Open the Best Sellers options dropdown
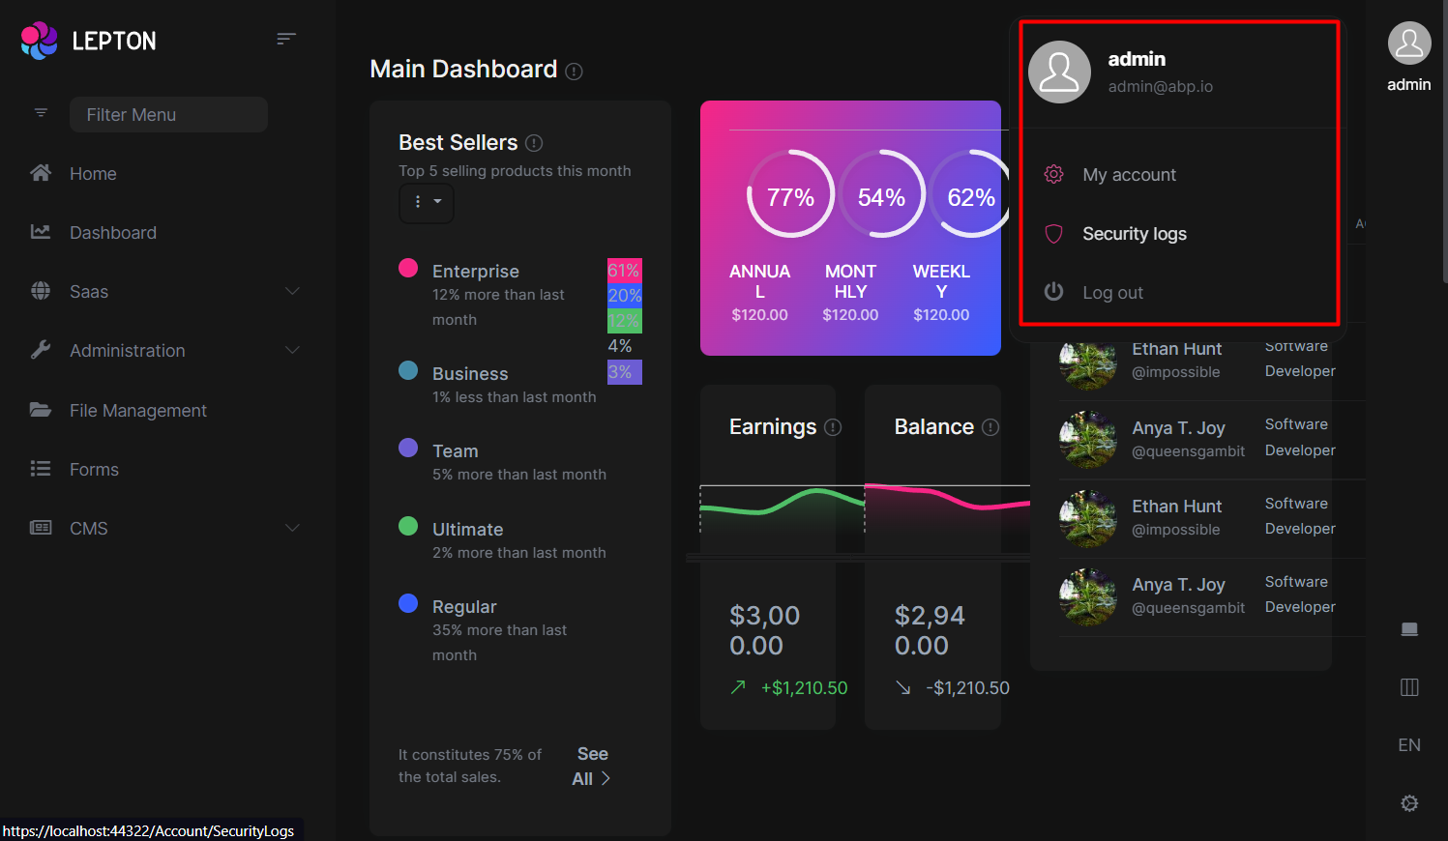The image size is (1448, 841). click(x=427, y=203)
